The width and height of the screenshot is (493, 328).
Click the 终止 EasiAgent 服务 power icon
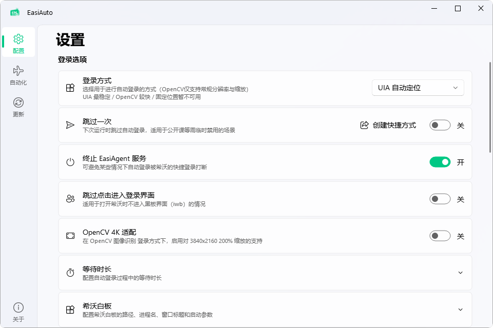[x=70, y=162]
